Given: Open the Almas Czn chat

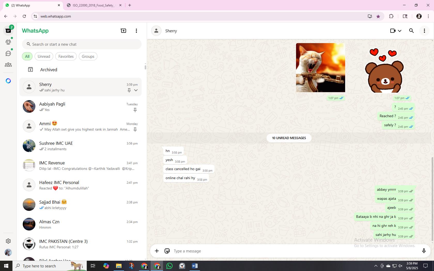Looking at the screenshot, I should click(80, 224).
